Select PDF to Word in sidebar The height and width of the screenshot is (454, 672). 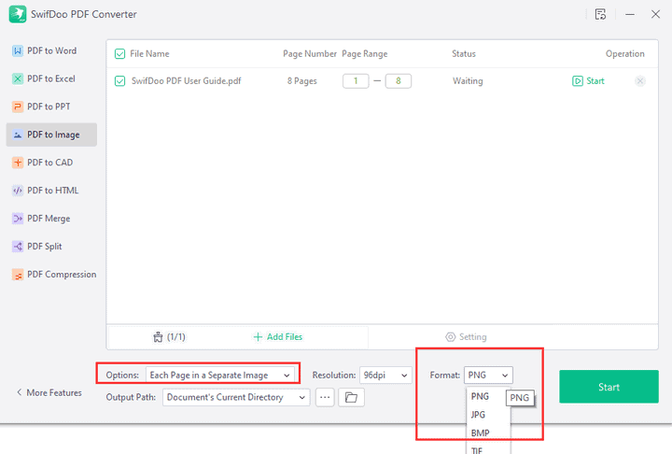[x=51, y=50]
